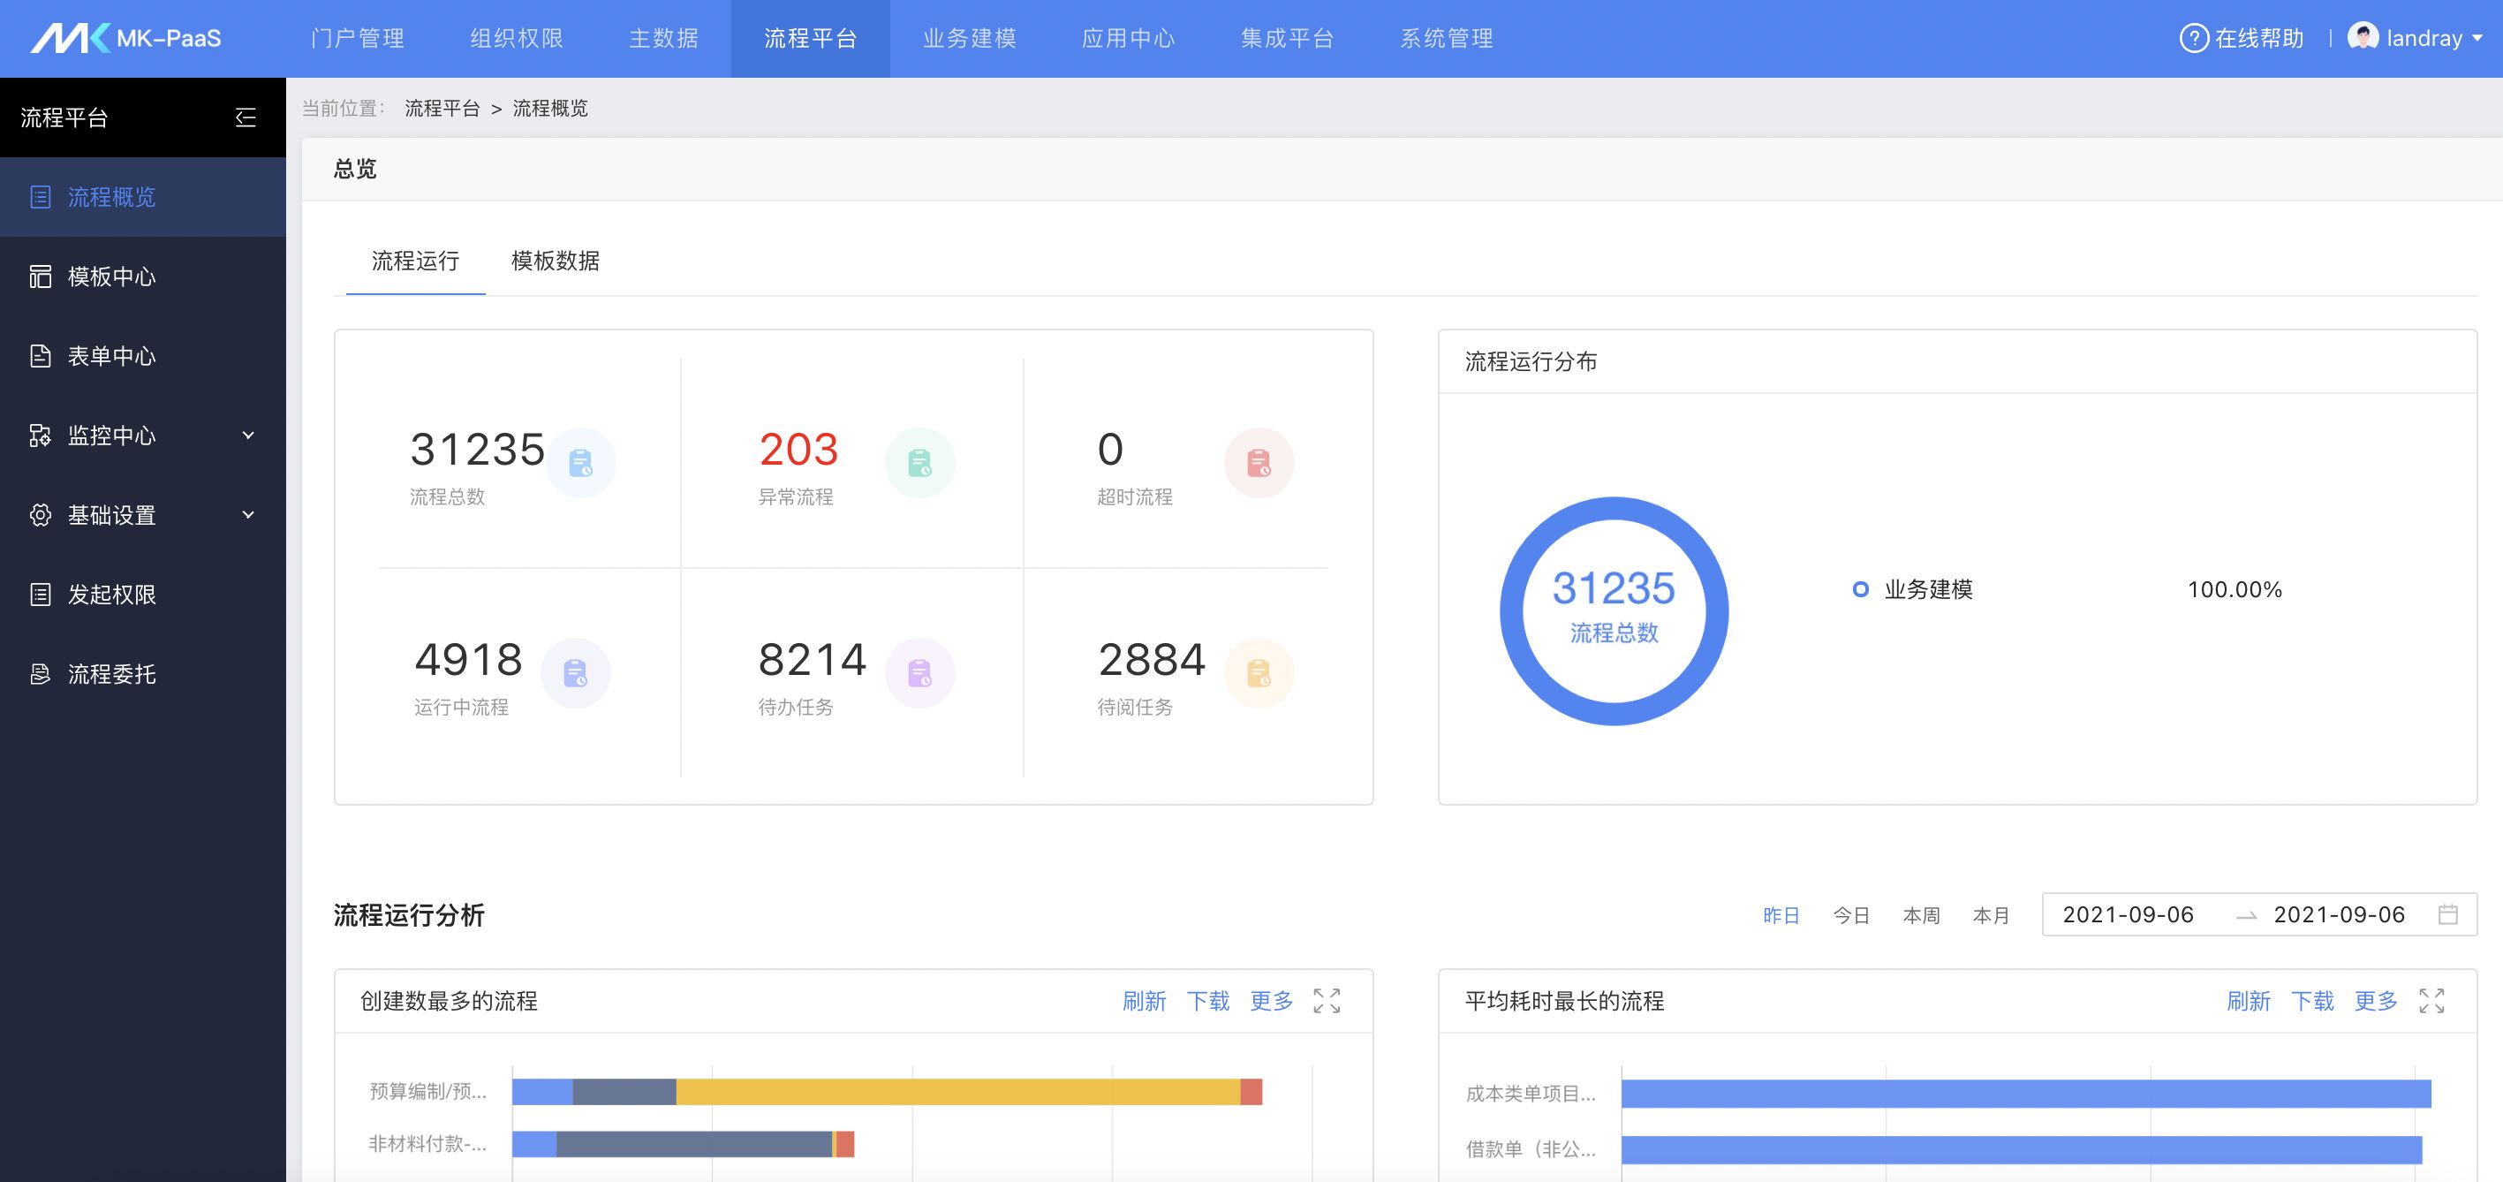Screen dimensions: 2503x1182
Task: Click the 待阅任务 orange clipboard icon
Action: (x=1259, y=672)
